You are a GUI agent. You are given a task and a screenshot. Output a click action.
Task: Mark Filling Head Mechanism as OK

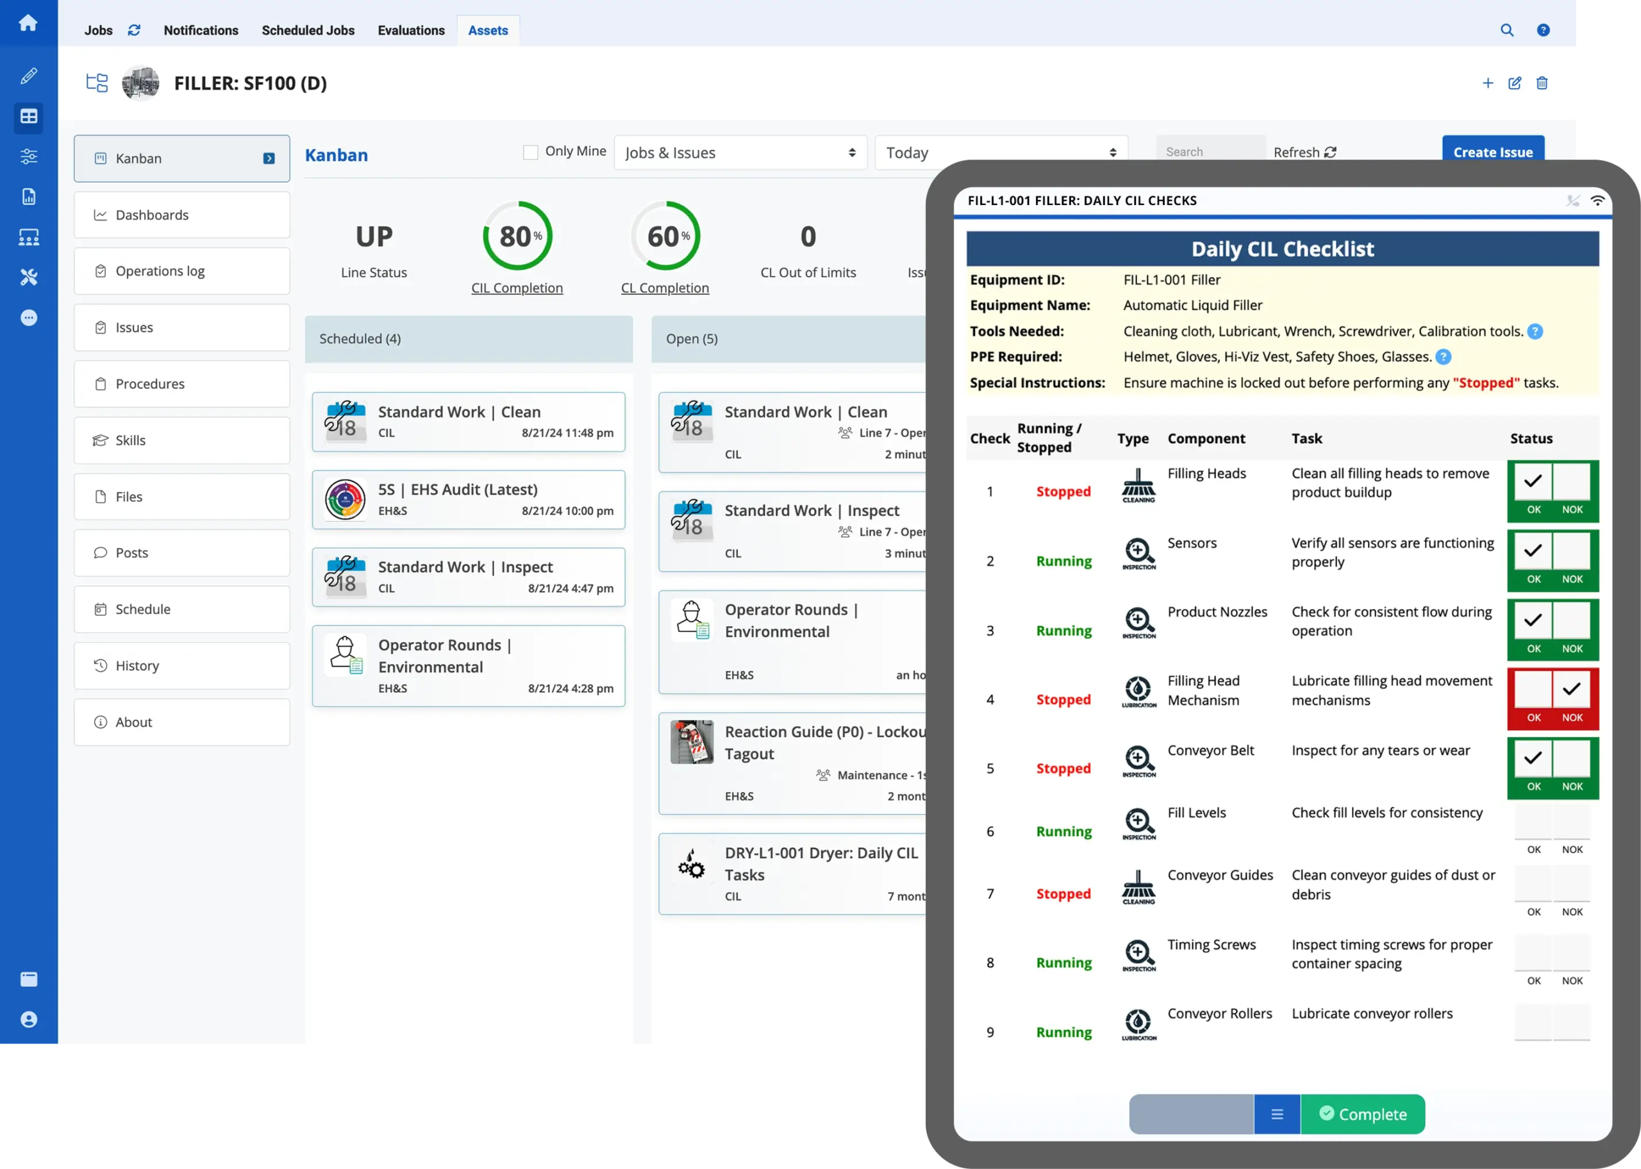pyautogui.click(x=1533, y=690)
